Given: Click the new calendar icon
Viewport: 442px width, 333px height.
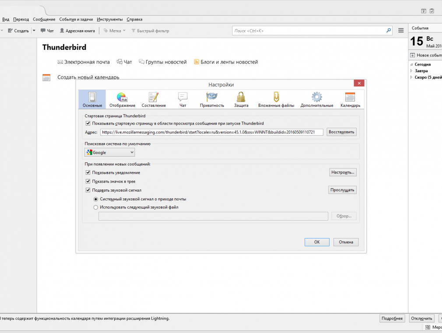Looking at the screenshot, I should point(46,77).
